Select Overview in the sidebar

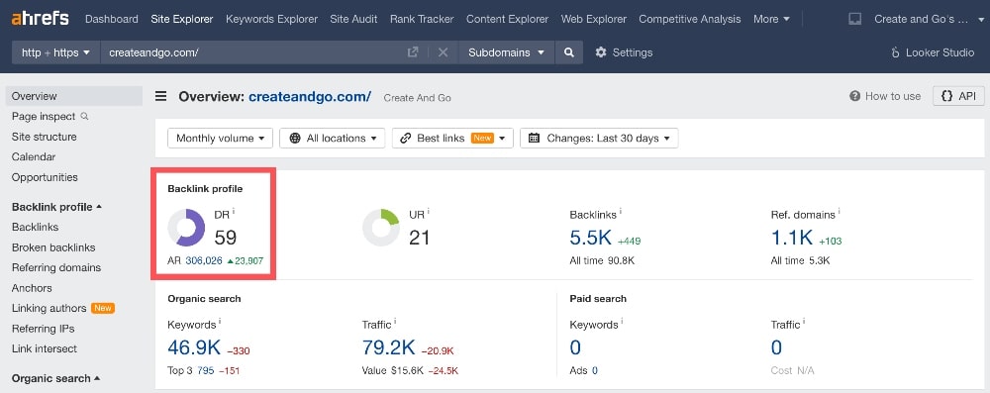click(x=74, y=96)
